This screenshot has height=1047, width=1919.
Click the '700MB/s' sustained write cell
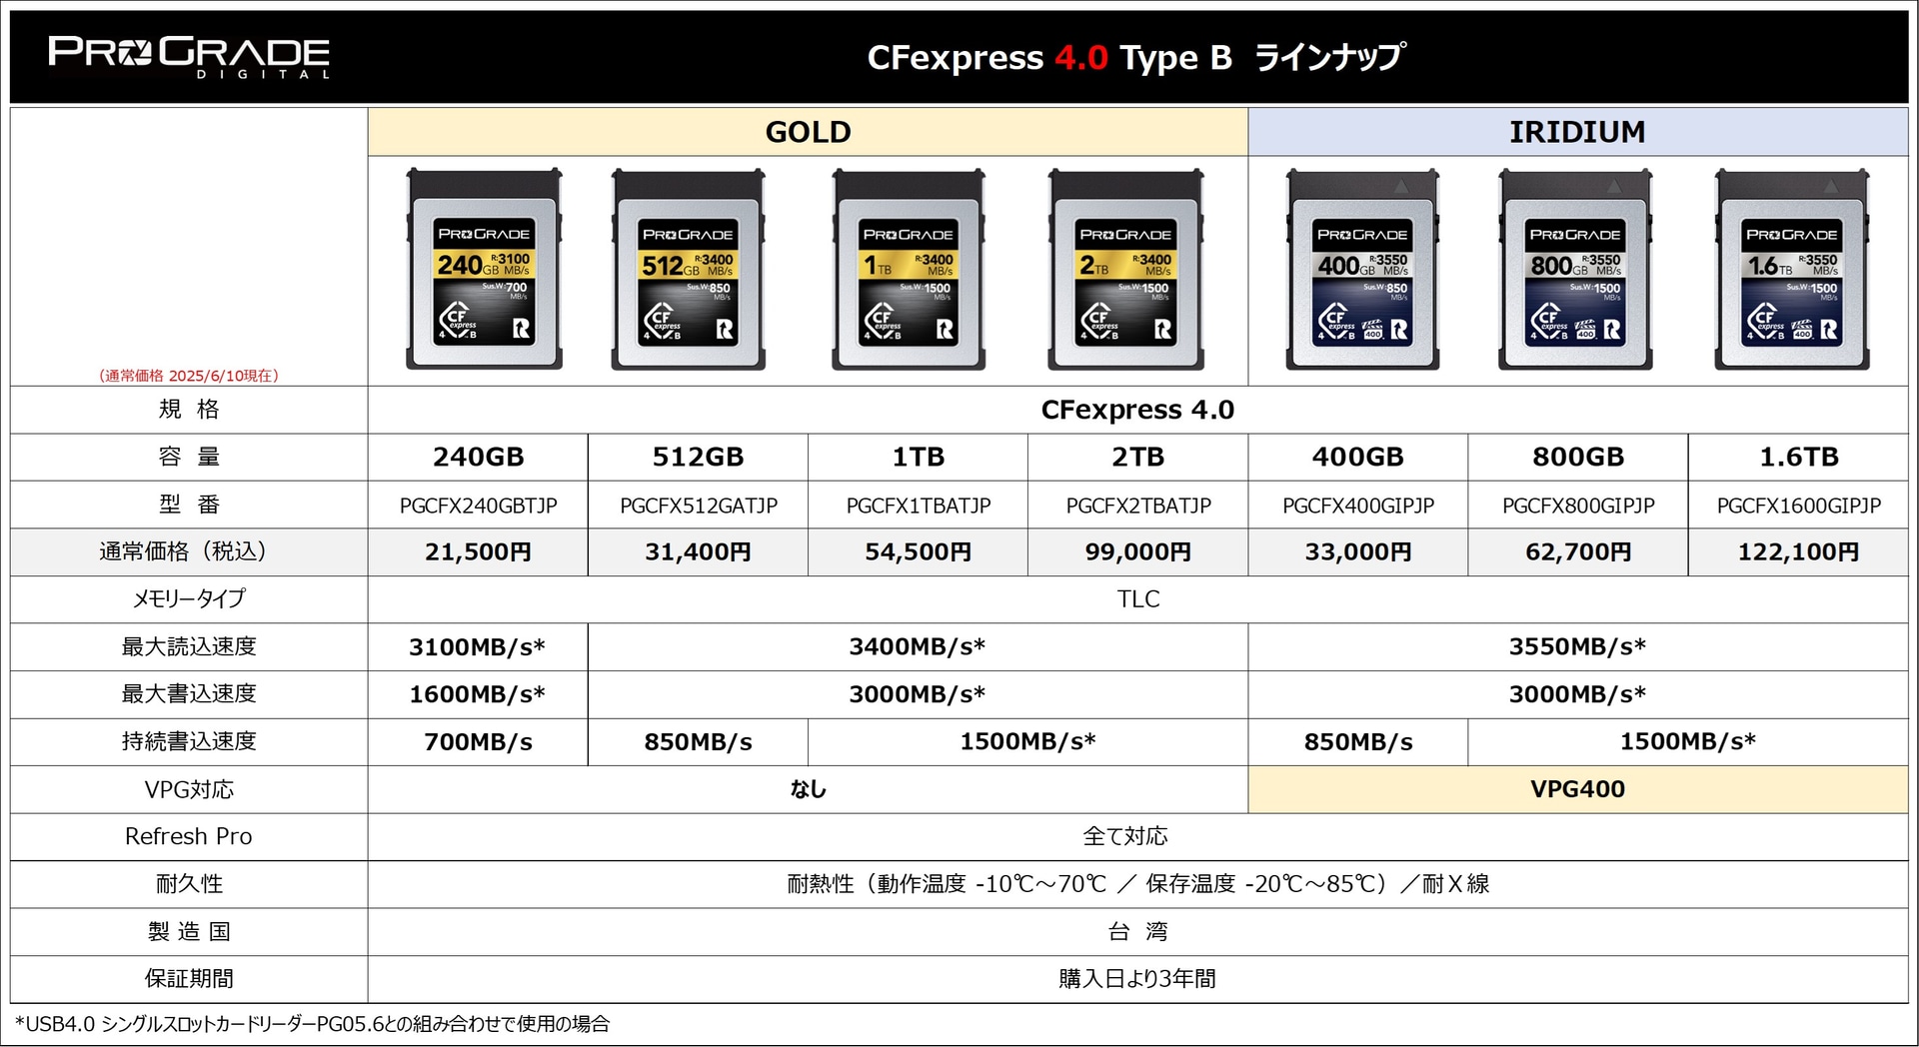tap(478, 741)
